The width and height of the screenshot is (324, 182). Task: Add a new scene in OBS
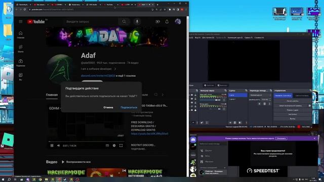click(230, 122)
